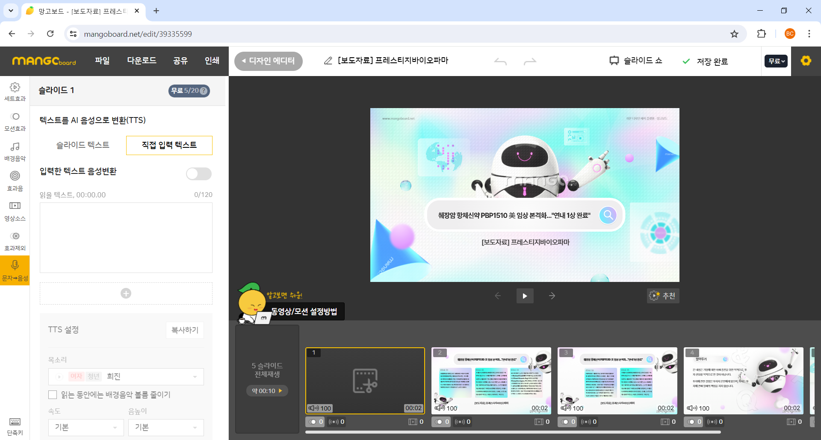Click slide 1 video source count icon
The width and height of the screenshot is (821, 440).
click(x=413, y=422)
